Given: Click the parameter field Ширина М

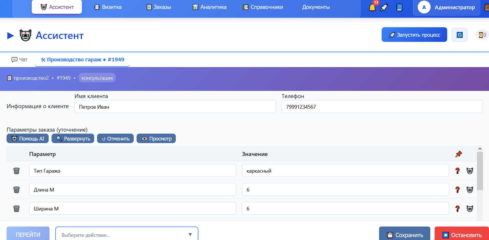Looking at the screenshot, I should 133,208.
